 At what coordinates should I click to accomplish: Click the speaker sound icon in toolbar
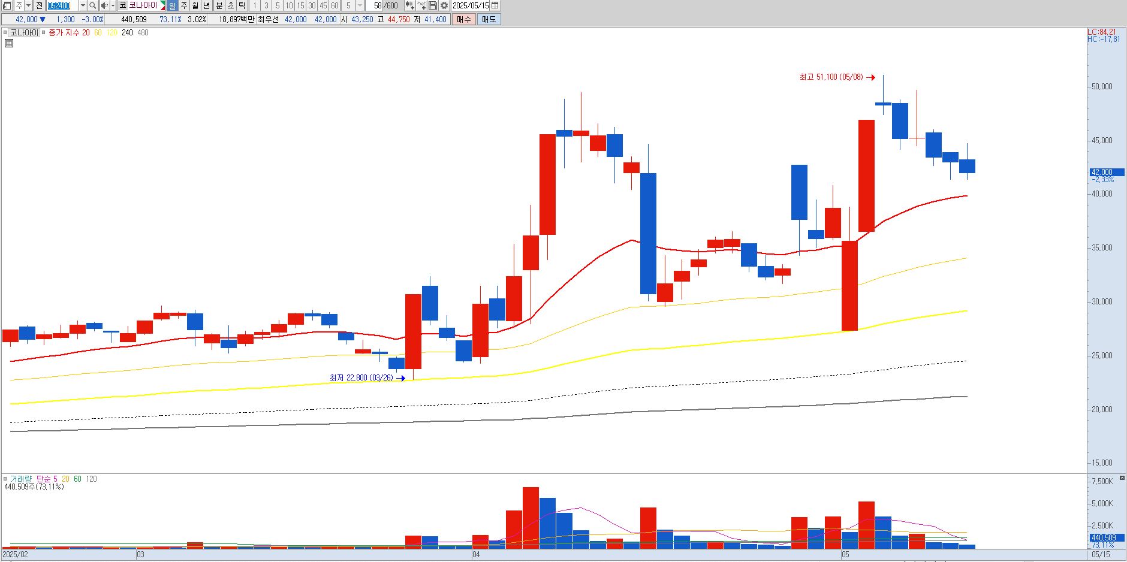pyautogui.click(x=104, y=5)
